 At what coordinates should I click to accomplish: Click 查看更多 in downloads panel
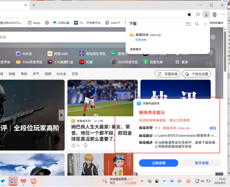[136, 49]
